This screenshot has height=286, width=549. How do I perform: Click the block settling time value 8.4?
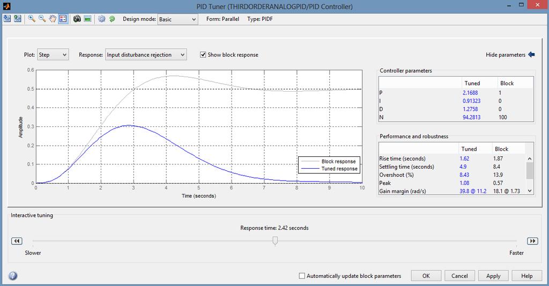(x=496, y=167)
